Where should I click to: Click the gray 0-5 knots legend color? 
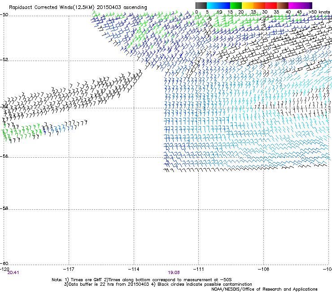pyautogui.click(x=201, y=5)
